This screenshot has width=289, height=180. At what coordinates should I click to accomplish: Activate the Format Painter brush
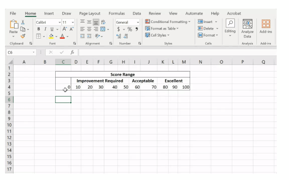tap(23, 36)
